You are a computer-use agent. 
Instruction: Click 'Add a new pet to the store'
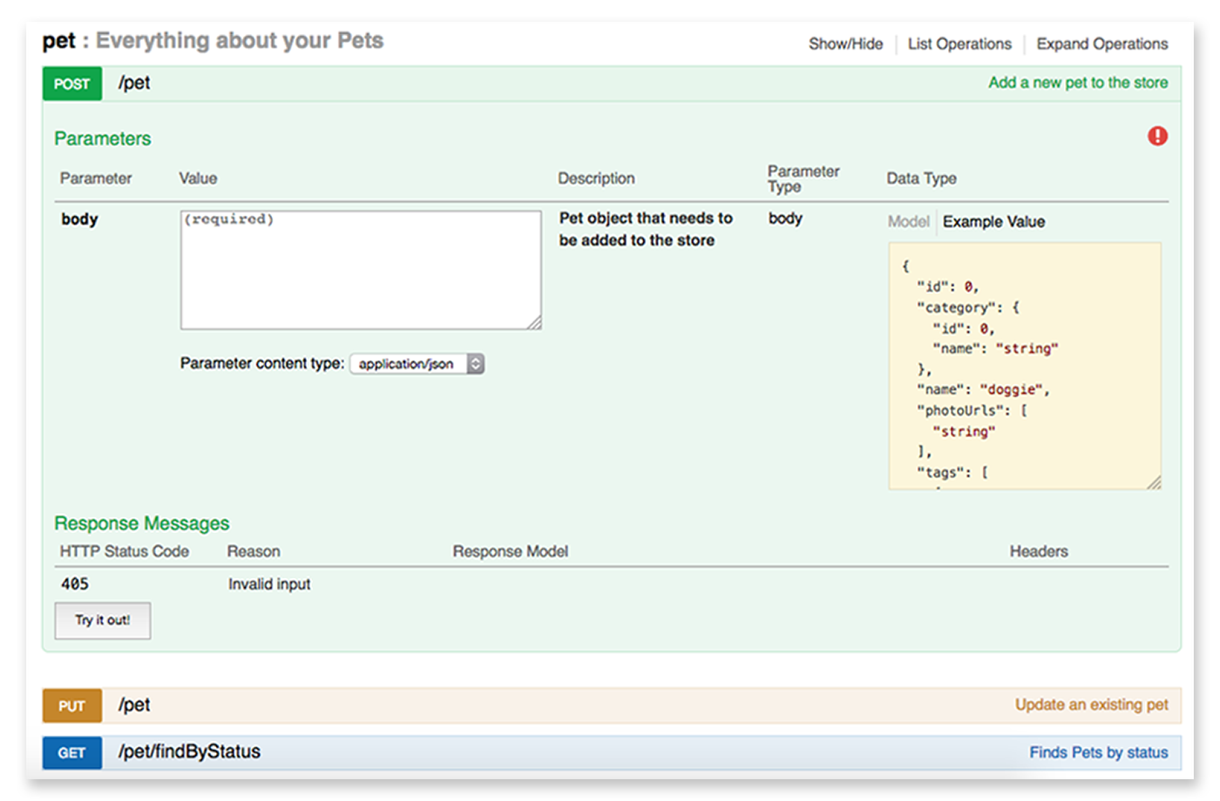click(x=1079, y=83)
